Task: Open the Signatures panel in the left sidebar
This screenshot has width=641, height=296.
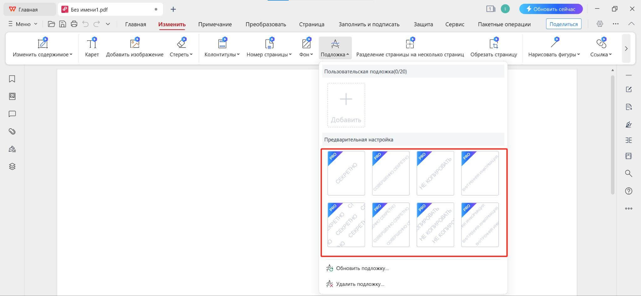Action: pyautogui.click(x=12, y=149)
